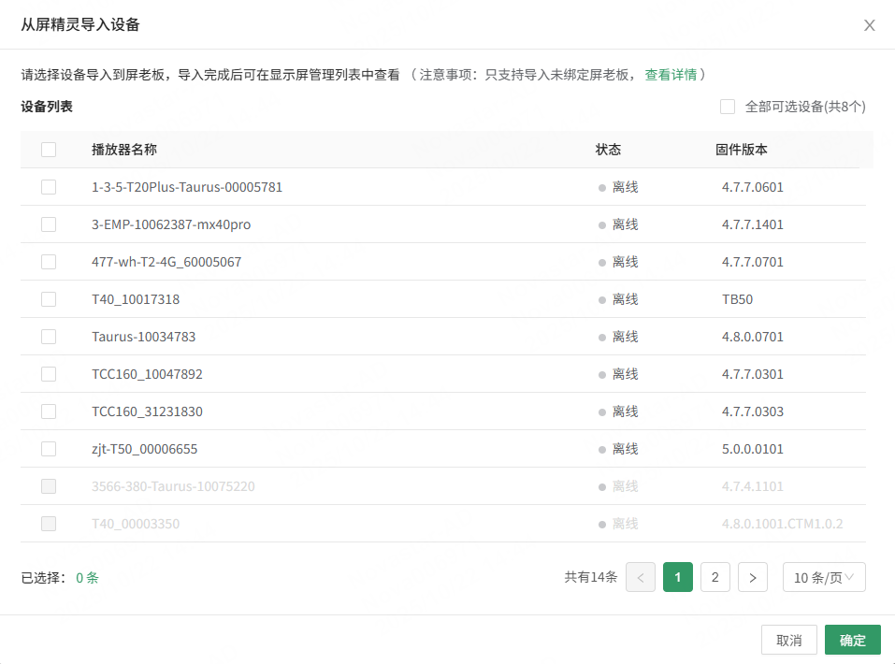This screenshot has width=895, height=664.
Task: Enable all selectable devices checkbox
Action: pos(728,107)
